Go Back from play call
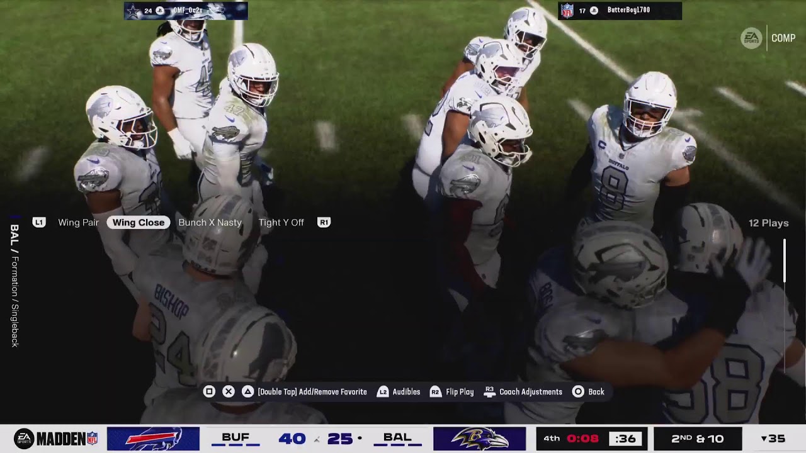This screenshot has width=806, height=453. [x=596, y=391]
